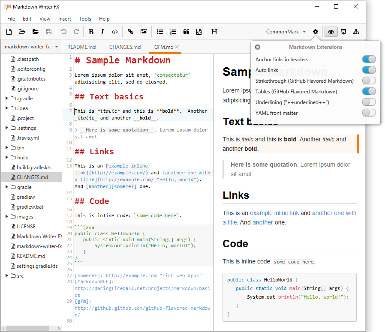Place cursor on '## Links' editor line
This screenshot has width=385, height=332.
94,152
